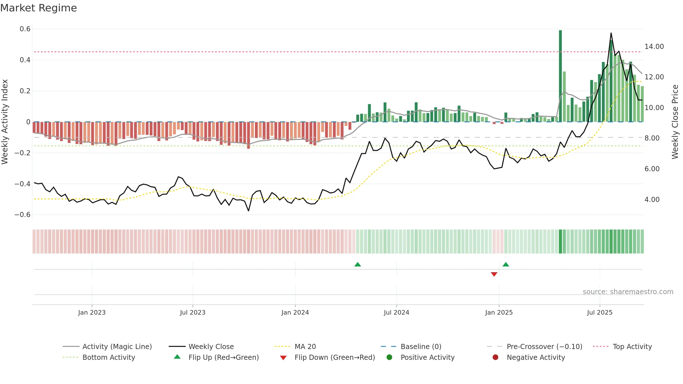
Task: Click the Jan 2024 x-axis label
Action: (295, 312)
